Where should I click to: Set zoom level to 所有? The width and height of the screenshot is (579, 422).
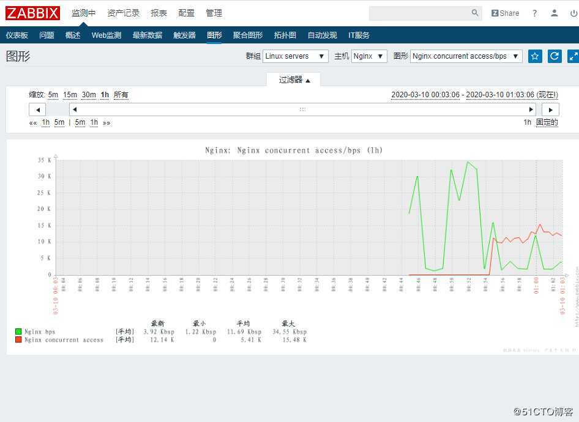[x=122, y=95]
